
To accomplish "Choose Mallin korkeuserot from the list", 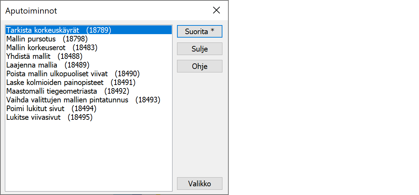I will [x=52, y=47].
